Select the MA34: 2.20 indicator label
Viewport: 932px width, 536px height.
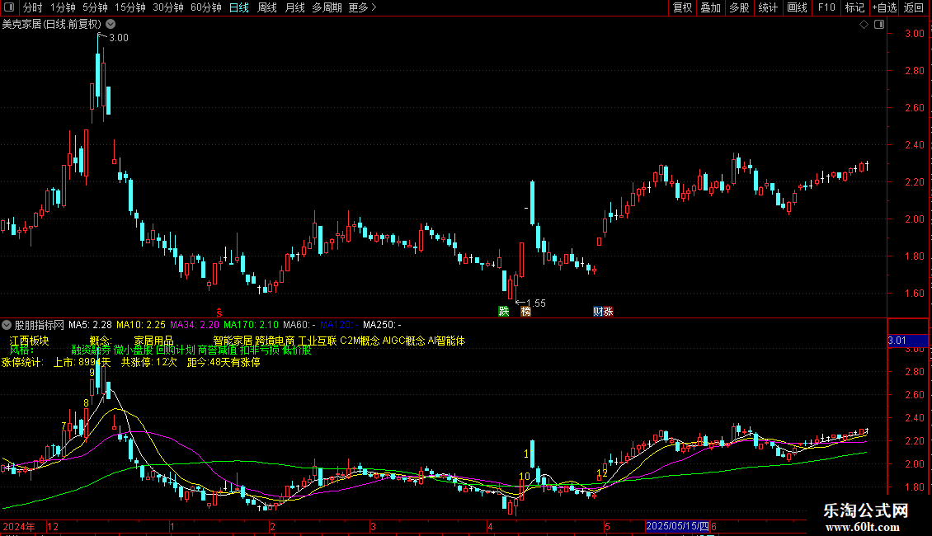pos(195,325)
